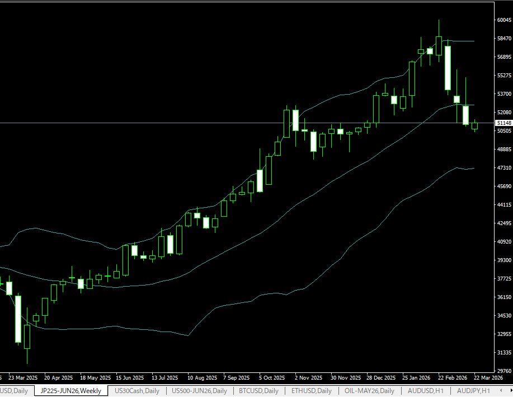
Task: Switch to the AUDJPY,H1 chart tab
Action: [473, 390]
